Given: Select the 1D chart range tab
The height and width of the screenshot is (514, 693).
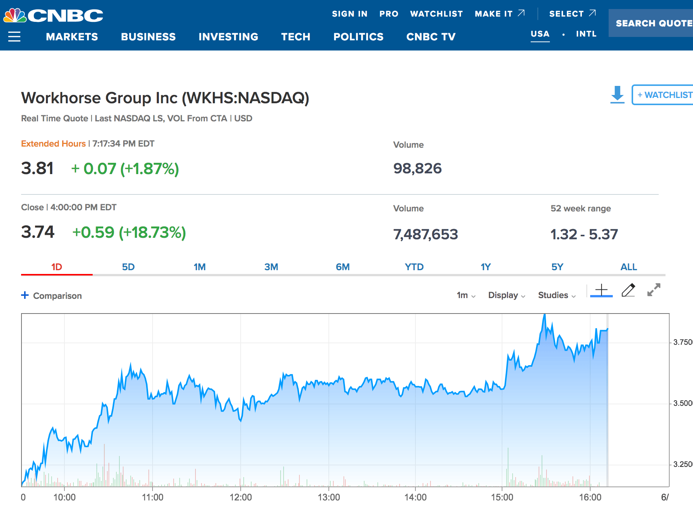Looking at the screenshot, I should pos(56,267).
